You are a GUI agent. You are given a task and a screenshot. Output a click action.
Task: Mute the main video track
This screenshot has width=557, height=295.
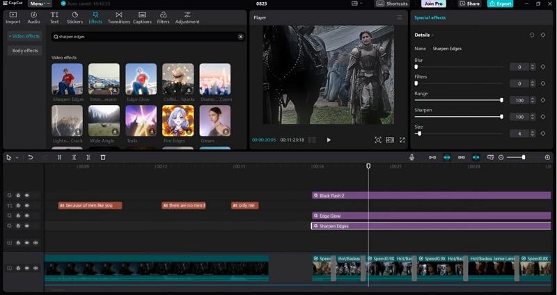(x=36, y=268)
